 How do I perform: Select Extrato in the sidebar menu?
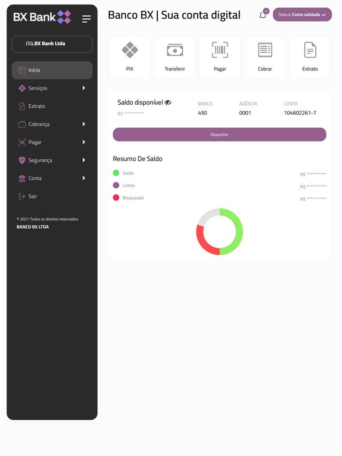52,106
